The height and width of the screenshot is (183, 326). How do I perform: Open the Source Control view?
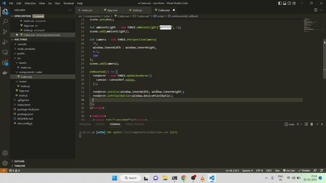(5, 32)
